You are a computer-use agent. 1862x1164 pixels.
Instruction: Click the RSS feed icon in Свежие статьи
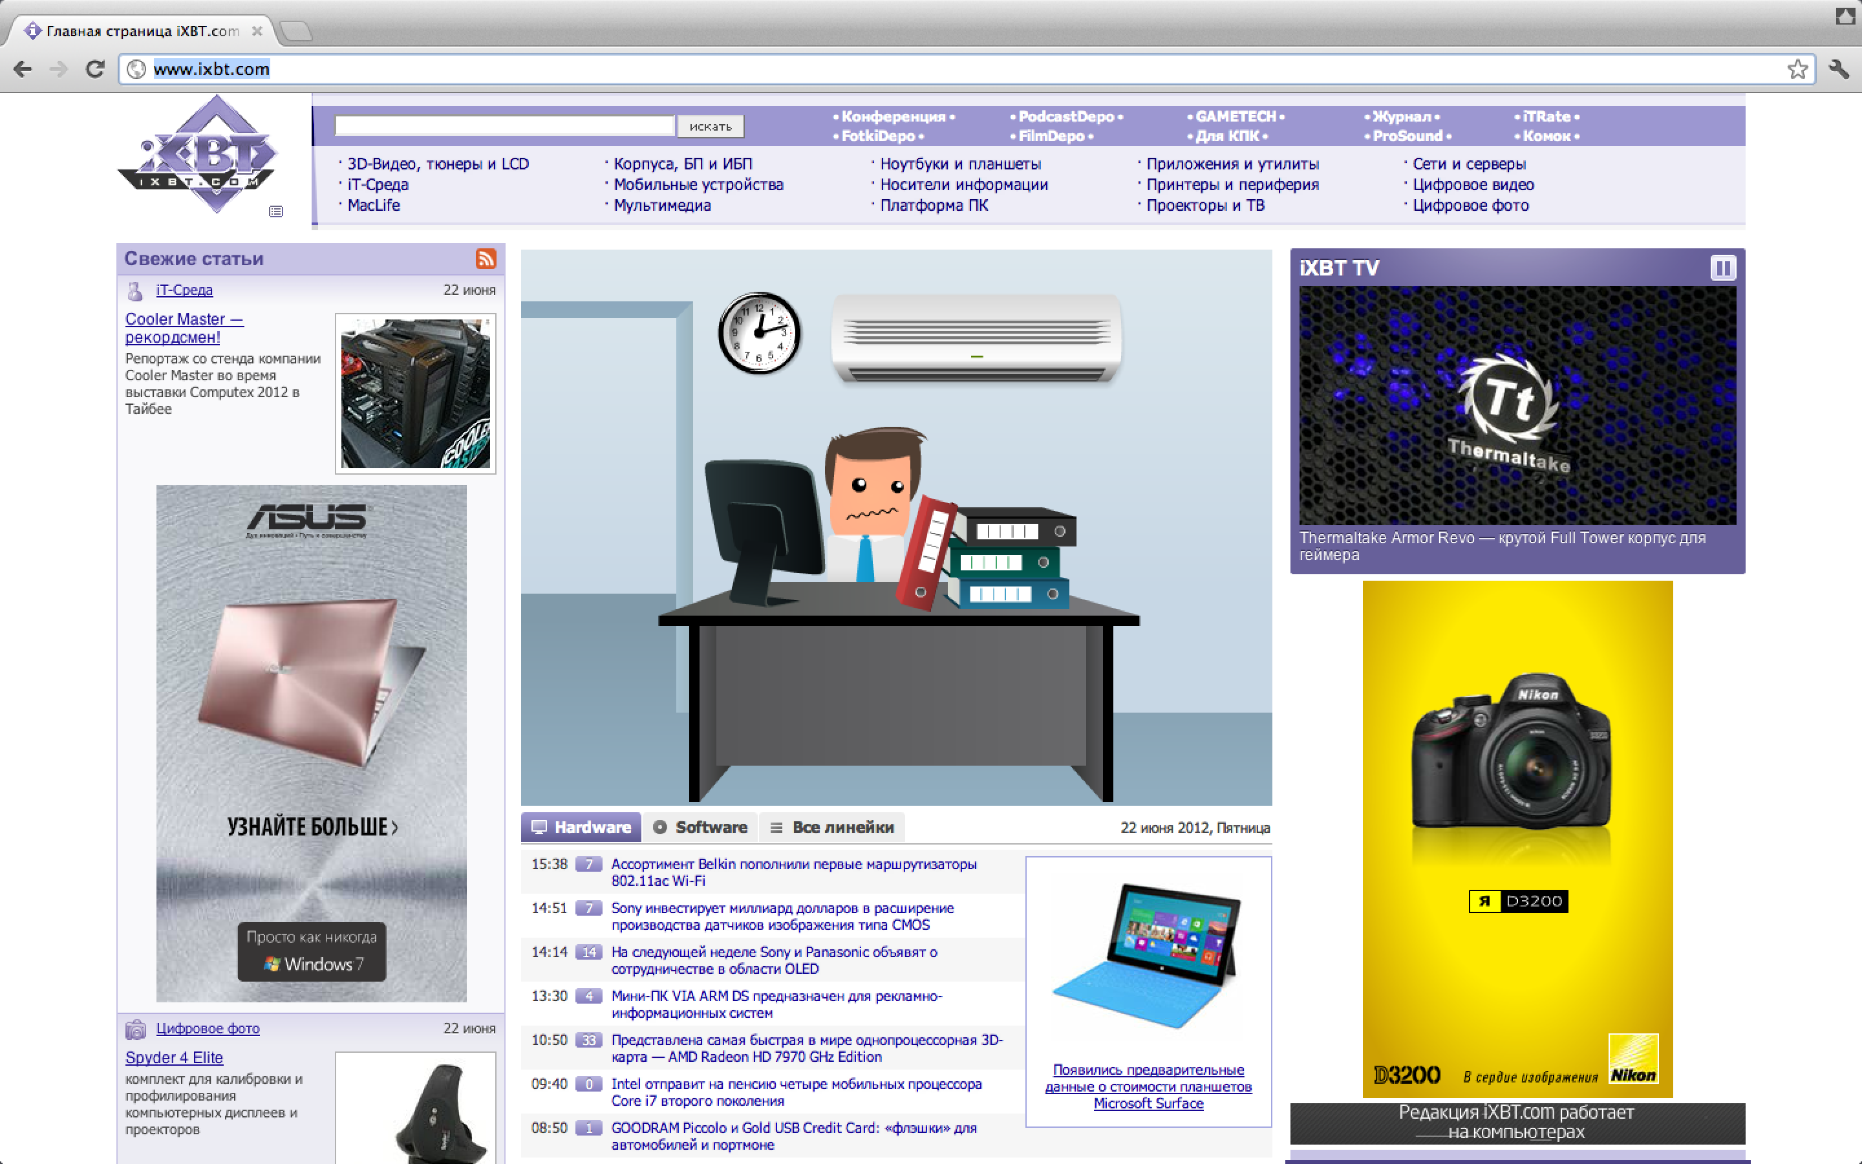point(485,259)
